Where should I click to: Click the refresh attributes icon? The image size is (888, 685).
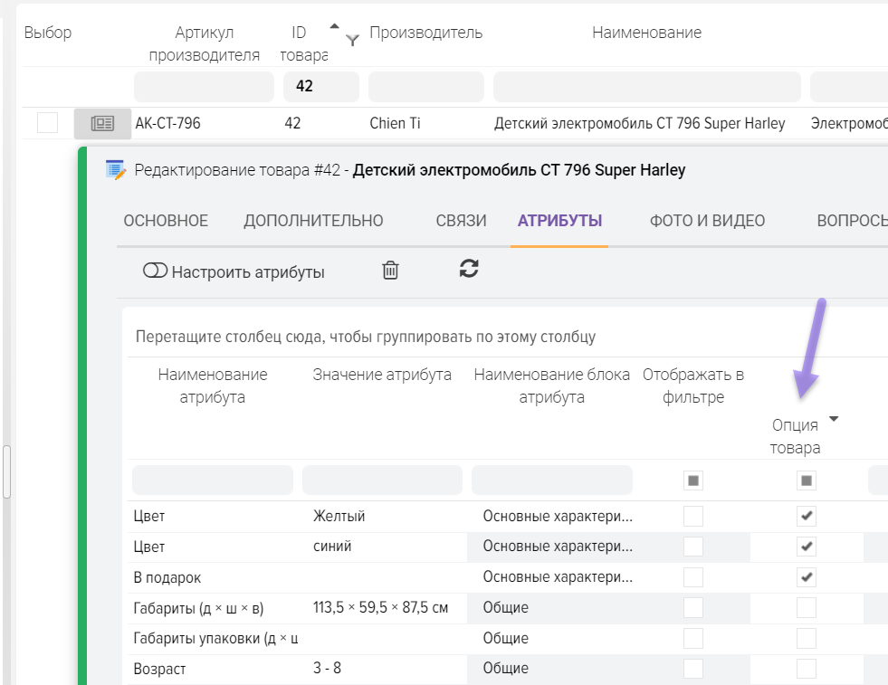(x=469, y=269)
